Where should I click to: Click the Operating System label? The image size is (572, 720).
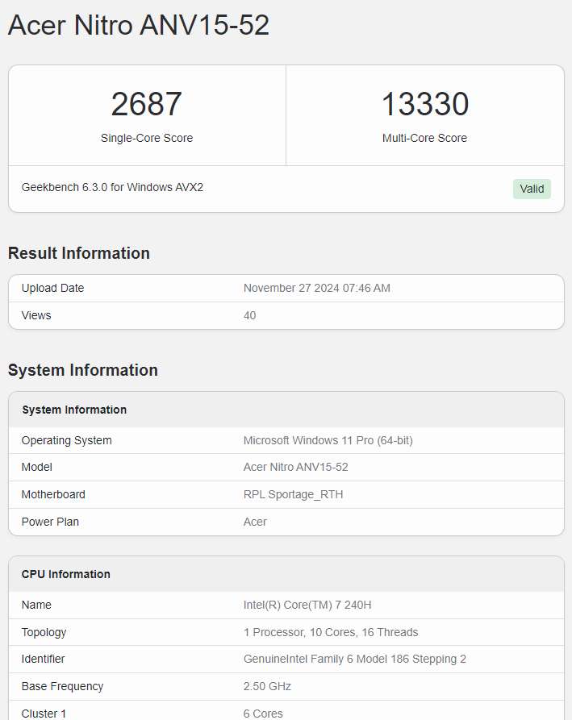click(x=67, y=440)
